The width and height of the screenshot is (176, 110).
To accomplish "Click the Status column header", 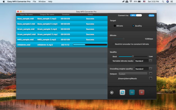I will (x=90, y=15).
